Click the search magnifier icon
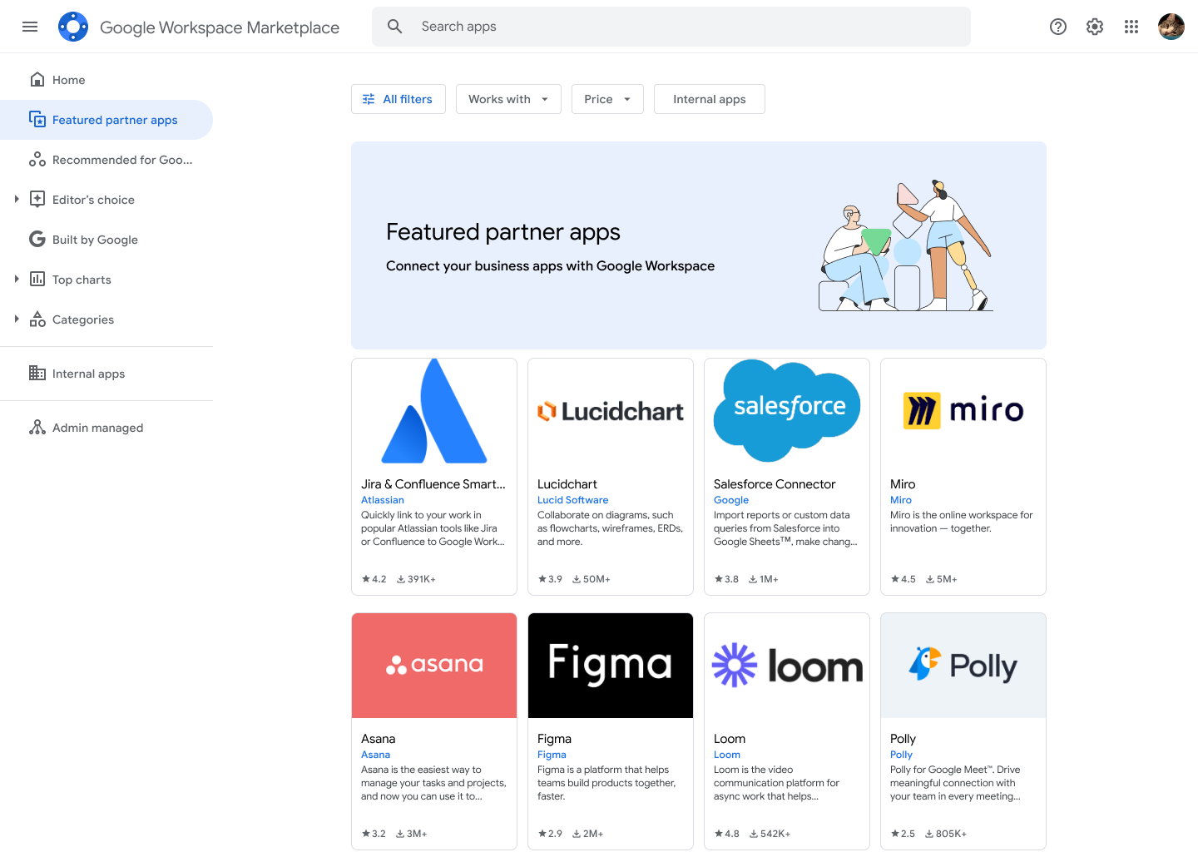 pos(395,27)
